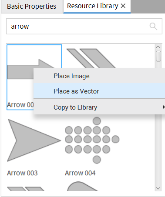Expand Copy to Library submenu arrow
The image size is (165, 197).
[164, 107]
